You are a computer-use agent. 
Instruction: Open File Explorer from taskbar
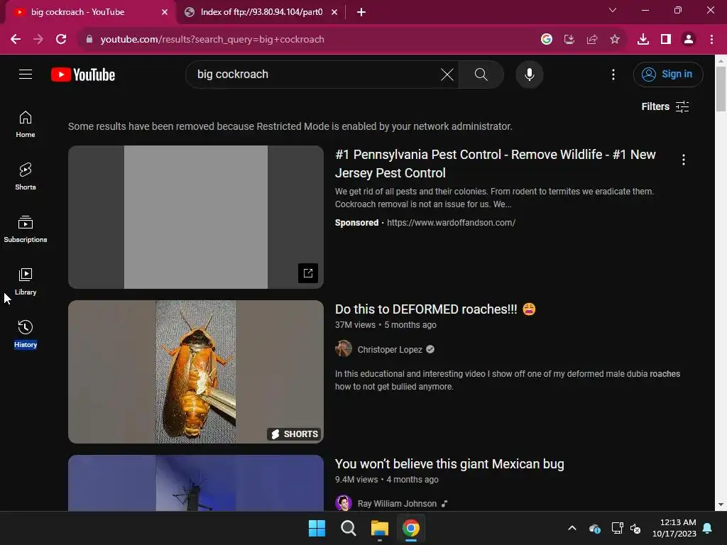(x=379, y=528)
